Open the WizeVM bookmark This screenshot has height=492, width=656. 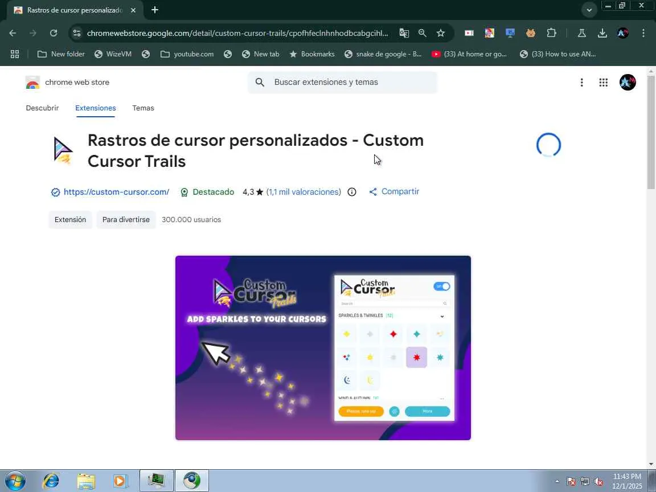[113, 54]
